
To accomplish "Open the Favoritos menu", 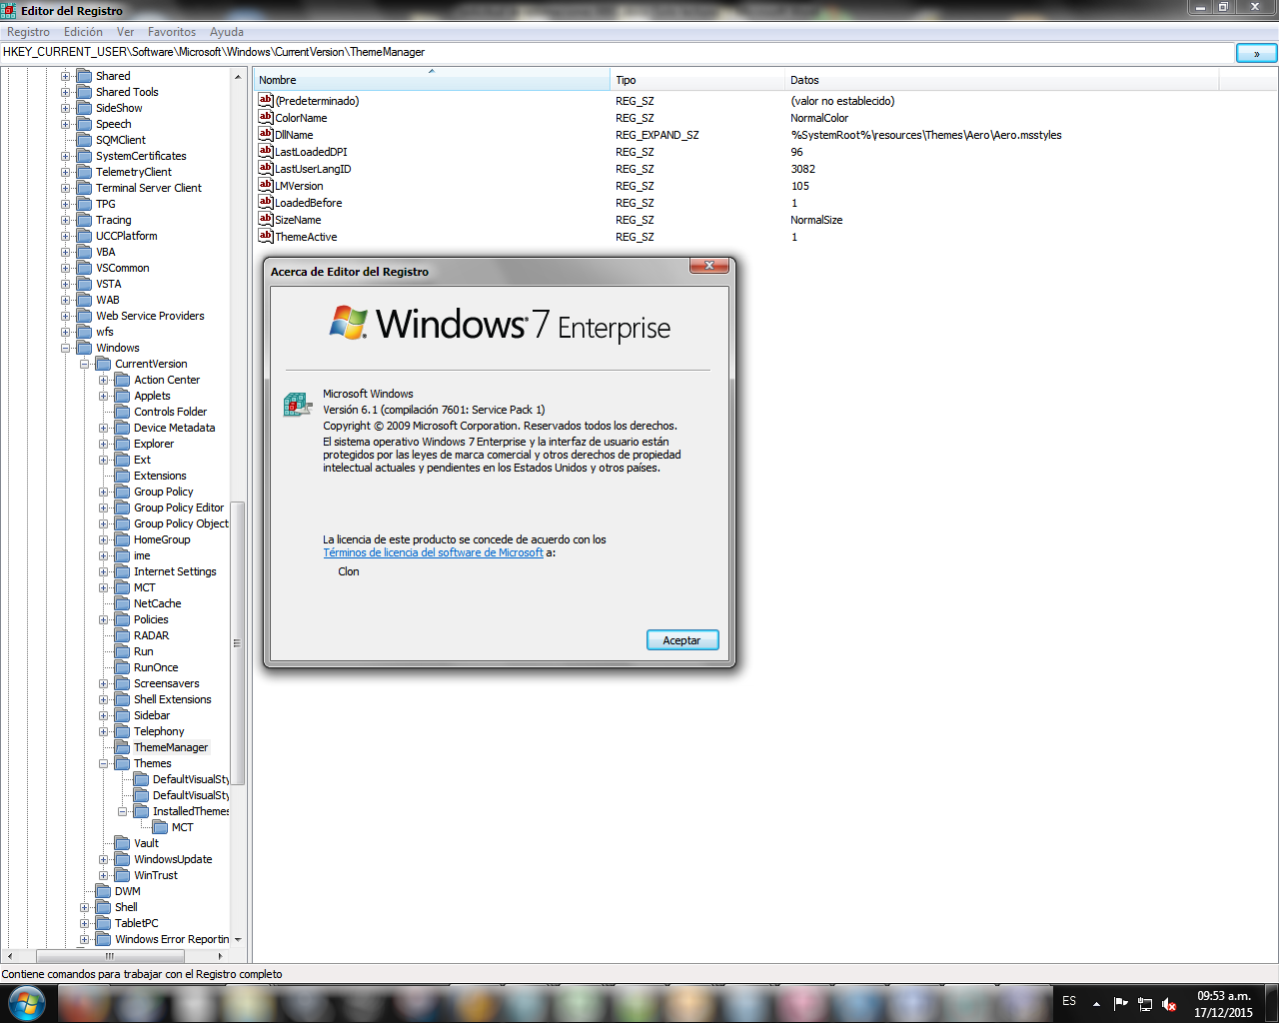I will click(171, 31).
